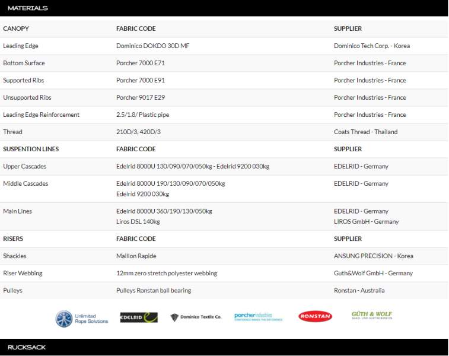Select the standalone 'Edelrid 9200 030kg' line
The image size is (449, 356).
(142, 194)
